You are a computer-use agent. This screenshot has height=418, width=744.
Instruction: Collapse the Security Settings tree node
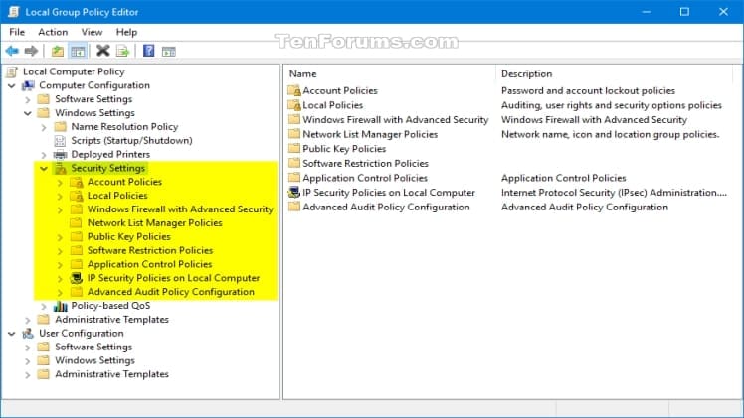click(43, 169)
